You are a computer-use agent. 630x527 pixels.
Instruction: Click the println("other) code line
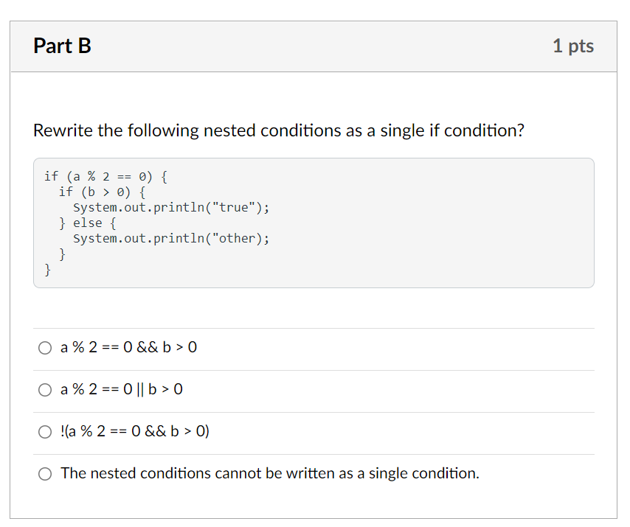coord(171,238)
